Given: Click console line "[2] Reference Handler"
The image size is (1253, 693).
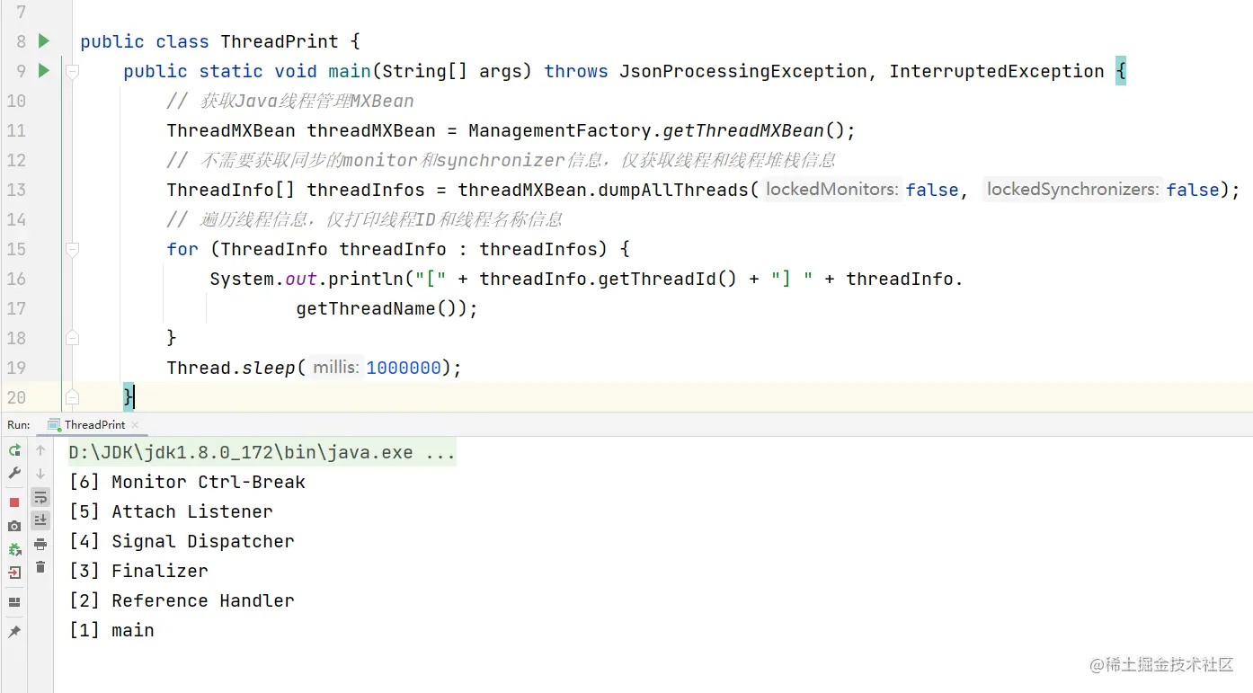Looking at the screenshot, I should pos(182,600).
